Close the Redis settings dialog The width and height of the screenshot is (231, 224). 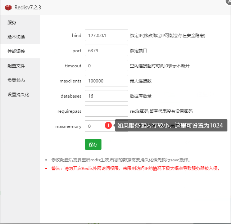tap(228, 1)
